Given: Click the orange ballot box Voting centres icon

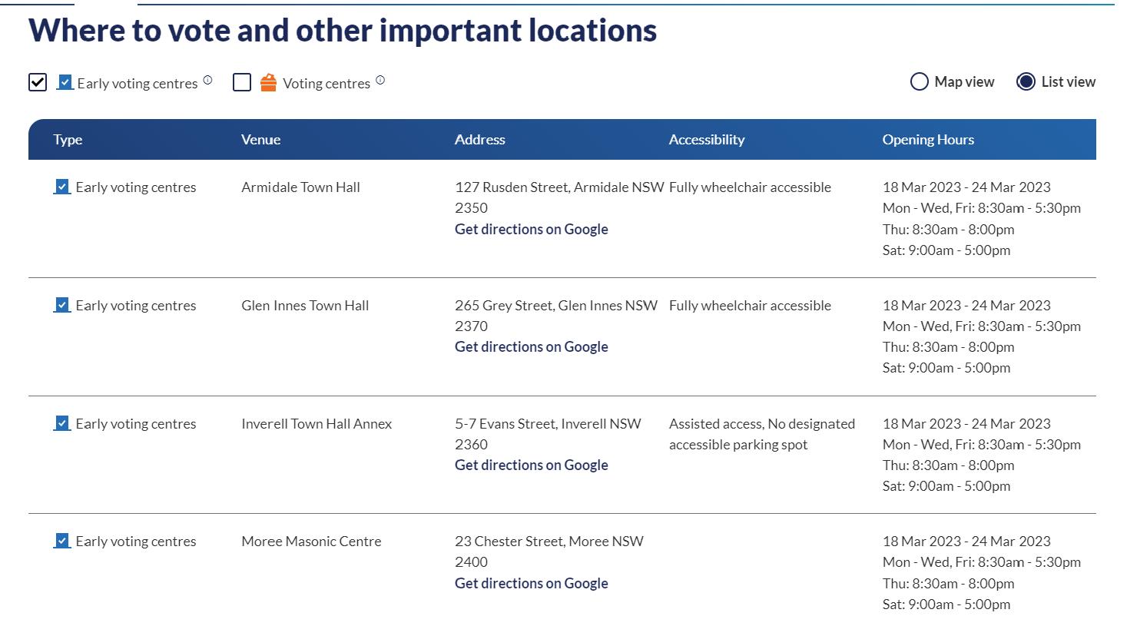Looking at the screenshot, I should coord(268,82).
